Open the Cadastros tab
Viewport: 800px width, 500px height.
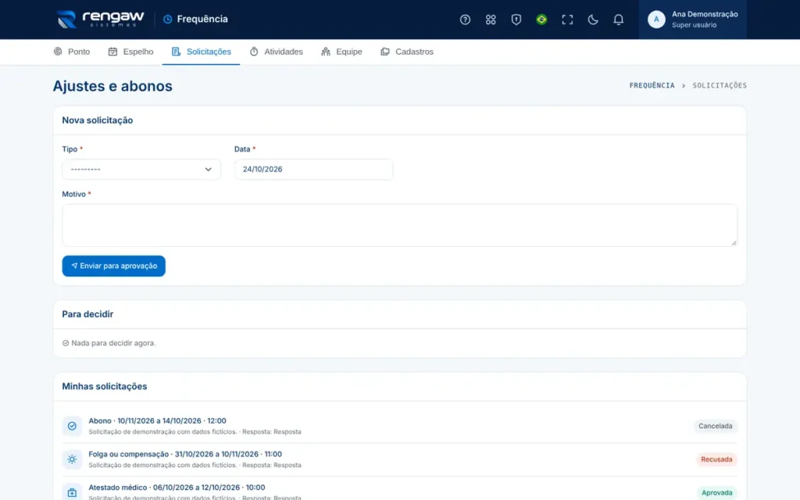406,52
